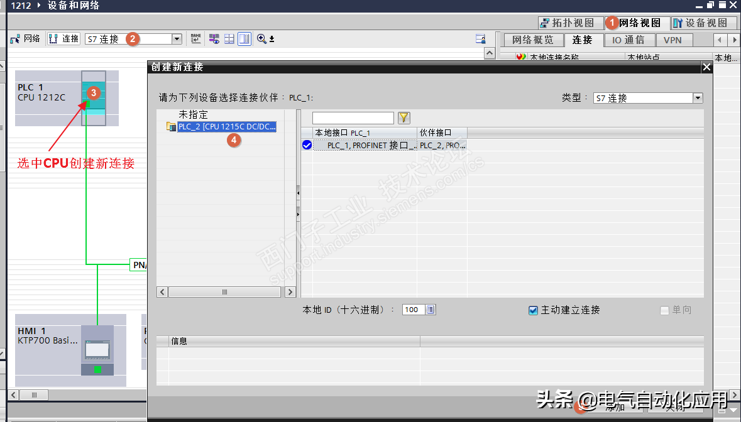
Task: Select the PLC_1 CPU 1212C device icon
Action: [93, 98]
